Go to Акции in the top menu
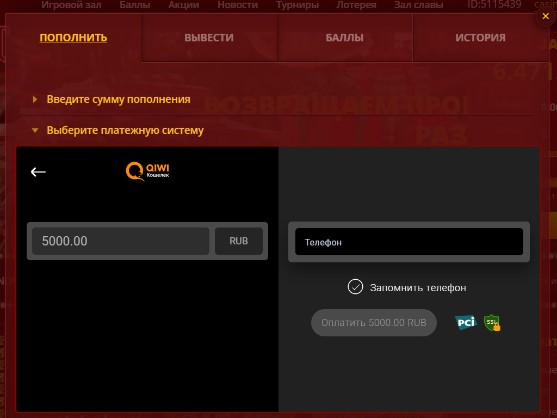Screen dimensions: 557x418 click(183, 5)
